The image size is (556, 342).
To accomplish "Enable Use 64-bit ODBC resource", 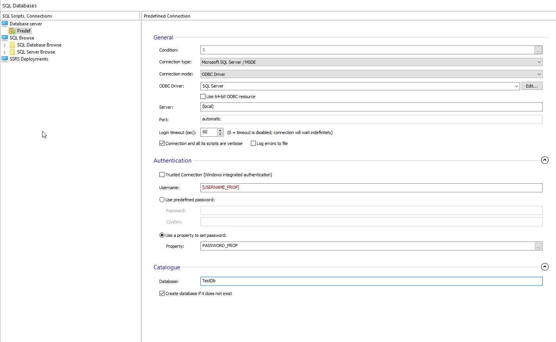I will 203,97.
